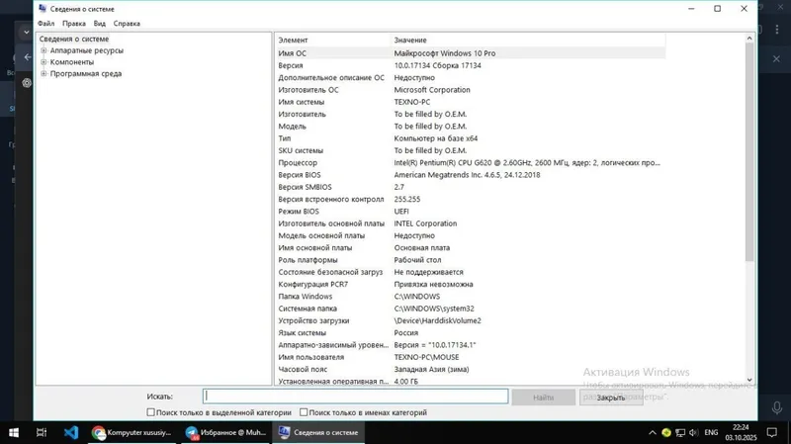Click the gear icon in background window
Screen dimensions: 791x444
point(27,83)
